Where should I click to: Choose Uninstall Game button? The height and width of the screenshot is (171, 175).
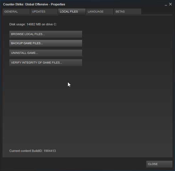tap(46, 53)
